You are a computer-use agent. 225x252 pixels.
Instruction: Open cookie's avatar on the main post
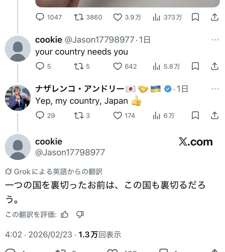pos(18,147)
